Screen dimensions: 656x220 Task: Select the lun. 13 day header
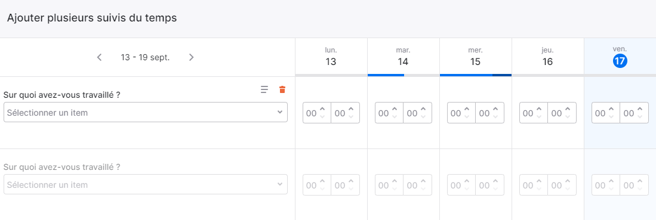coord(331,57)
